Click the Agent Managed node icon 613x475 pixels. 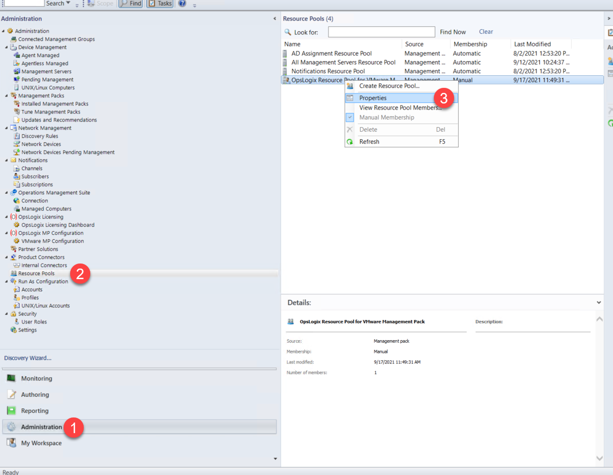[x=17, y=56]
